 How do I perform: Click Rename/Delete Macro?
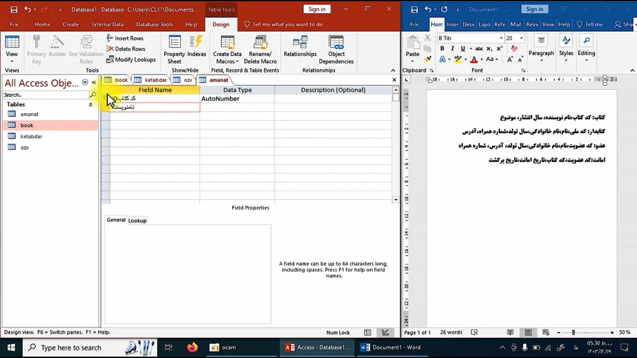260,50
